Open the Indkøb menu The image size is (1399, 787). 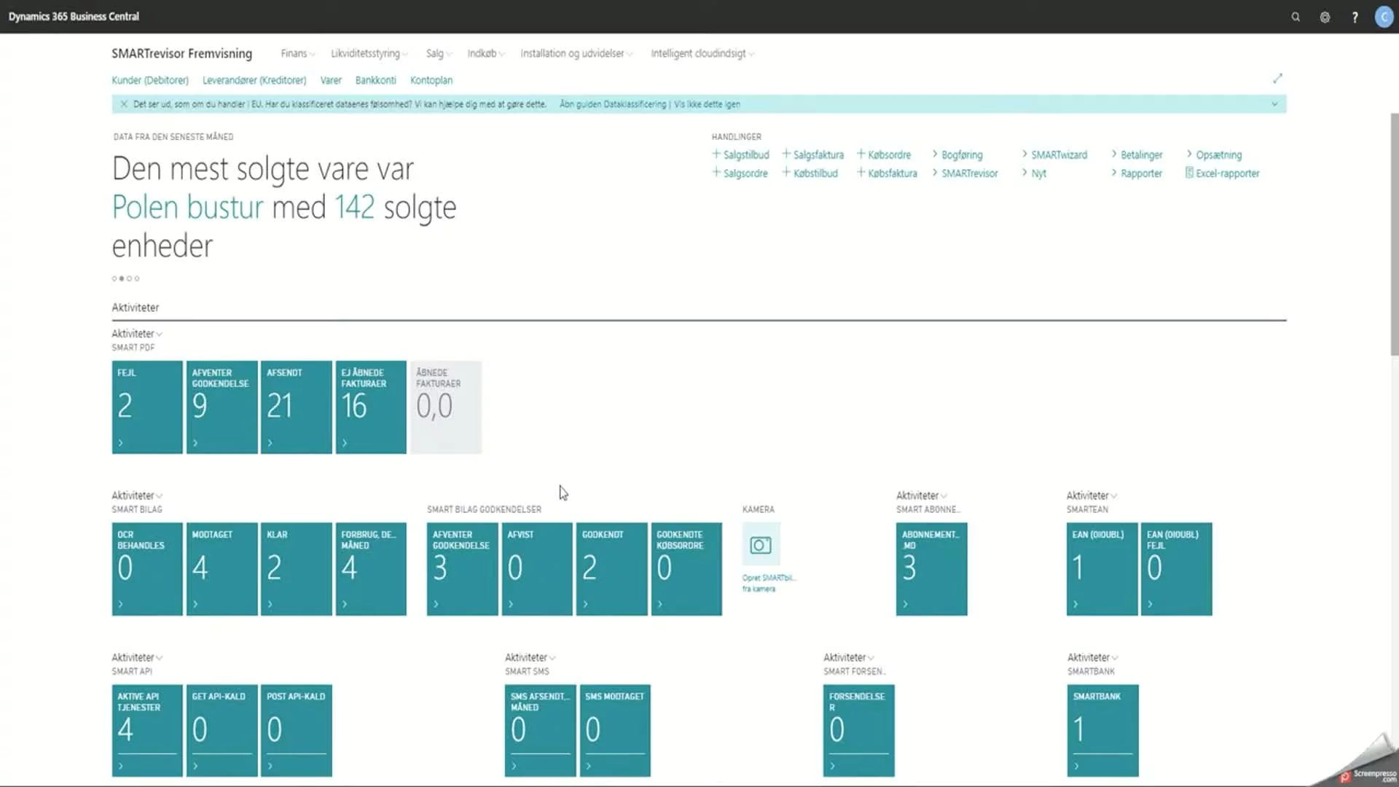click(x=485, y=53)
